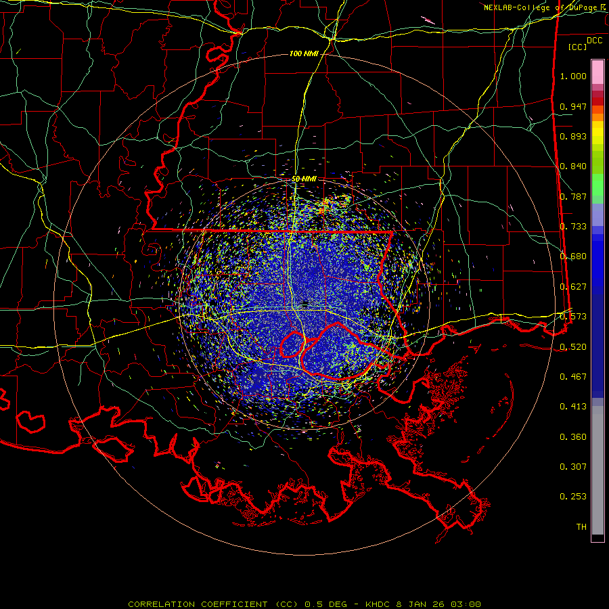The image size is (609, 609).
Task: Click the Correlation Coefficient KHDC caption at bottom
Action: click(x=304, y=604)
